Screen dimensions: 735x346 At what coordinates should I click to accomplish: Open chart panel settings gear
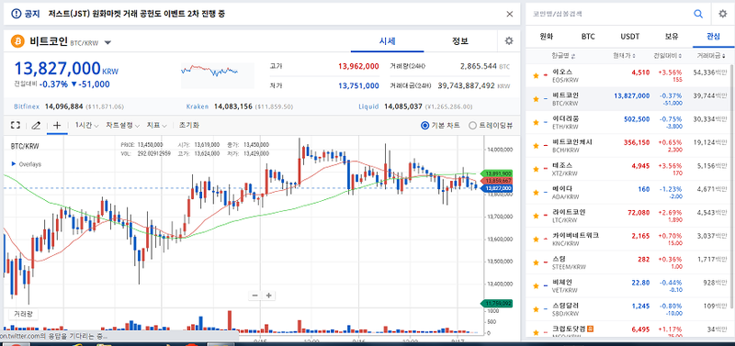click(x=509, y=41)
